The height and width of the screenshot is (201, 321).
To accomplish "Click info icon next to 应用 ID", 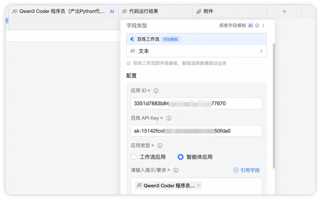I will (156, 91).
